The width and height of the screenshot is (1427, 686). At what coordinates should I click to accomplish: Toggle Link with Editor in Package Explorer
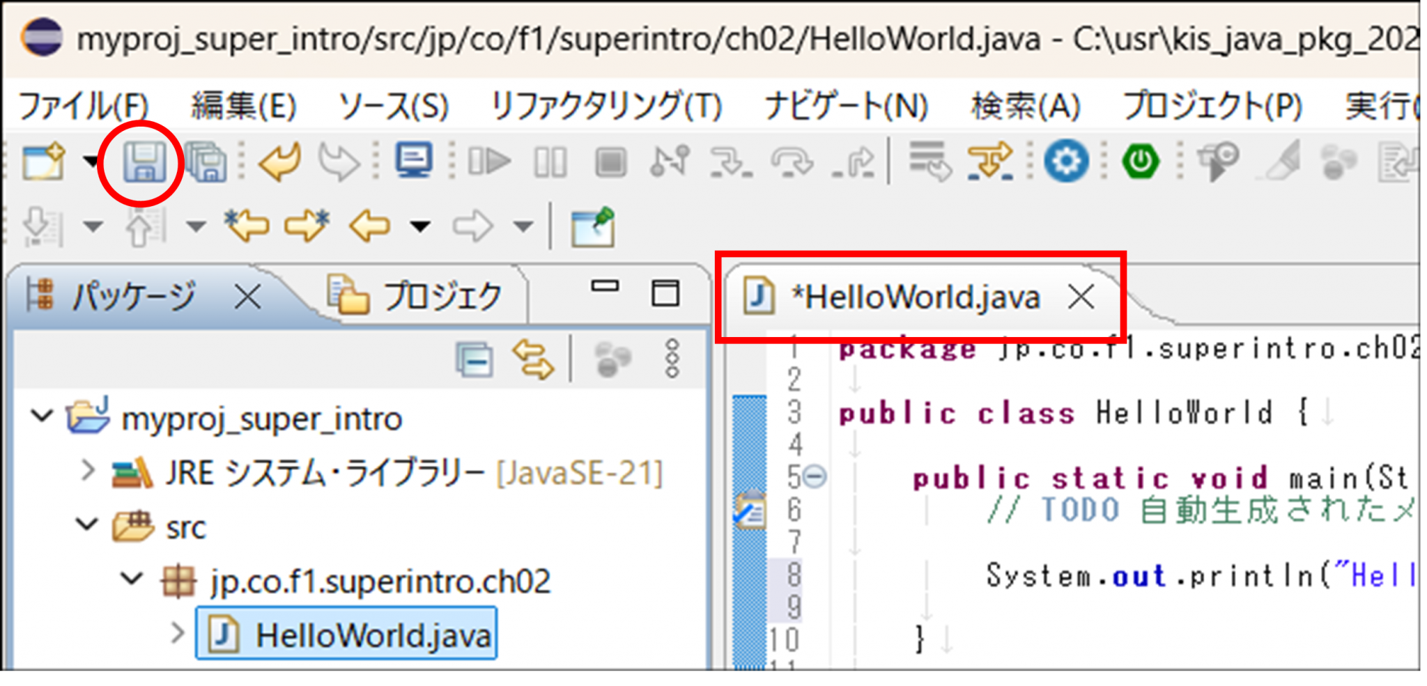[x=533, y=360]
